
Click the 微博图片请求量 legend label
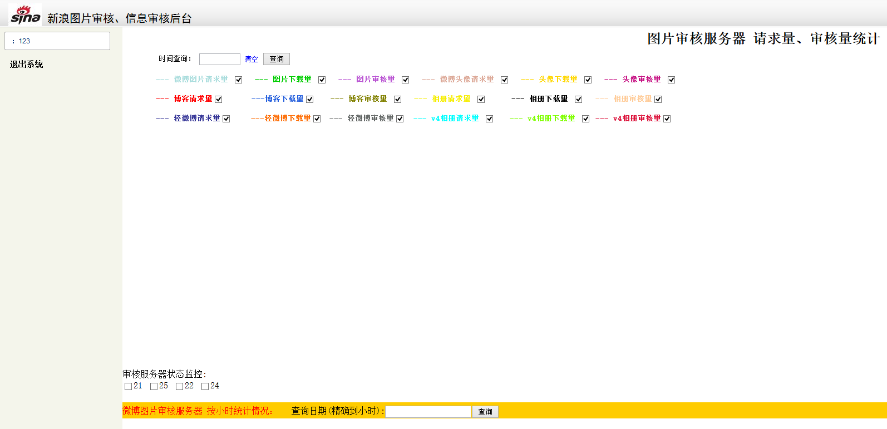click(201, 80)
